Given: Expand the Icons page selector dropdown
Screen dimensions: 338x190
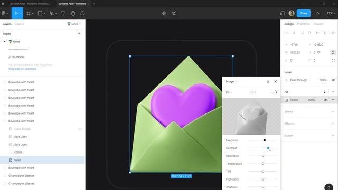Looking at the screenshot, I should (x=74, y=24).
